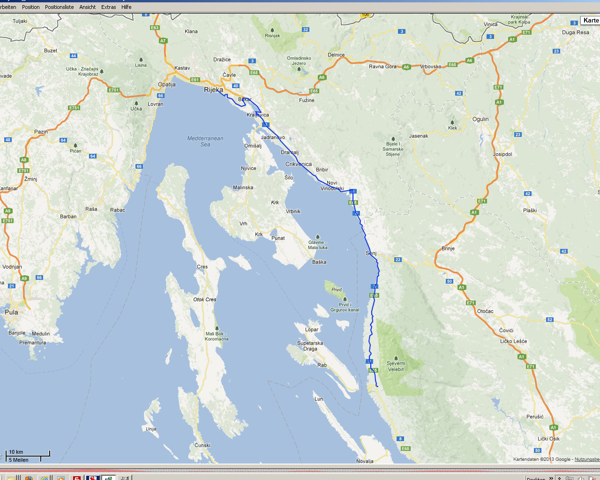Click the Omladinsko Jezero park icon
Screen dimensions: 600x480
(x=299, y=69)
